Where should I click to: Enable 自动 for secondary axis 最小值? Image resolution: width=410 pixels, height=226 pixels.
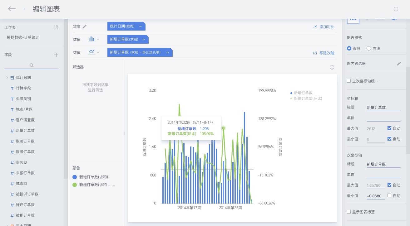[389, 195]
